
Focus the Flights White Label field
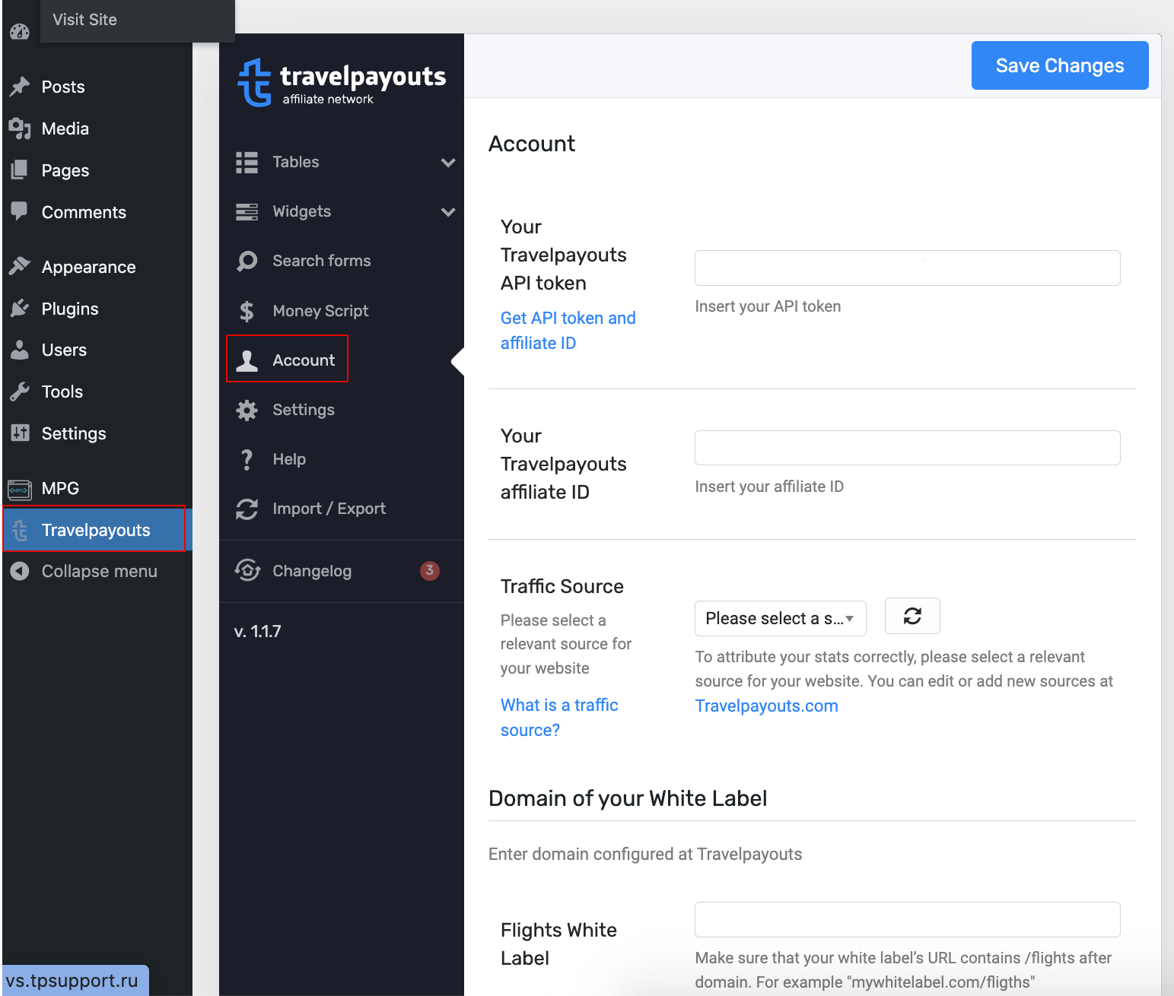point(907,920)
